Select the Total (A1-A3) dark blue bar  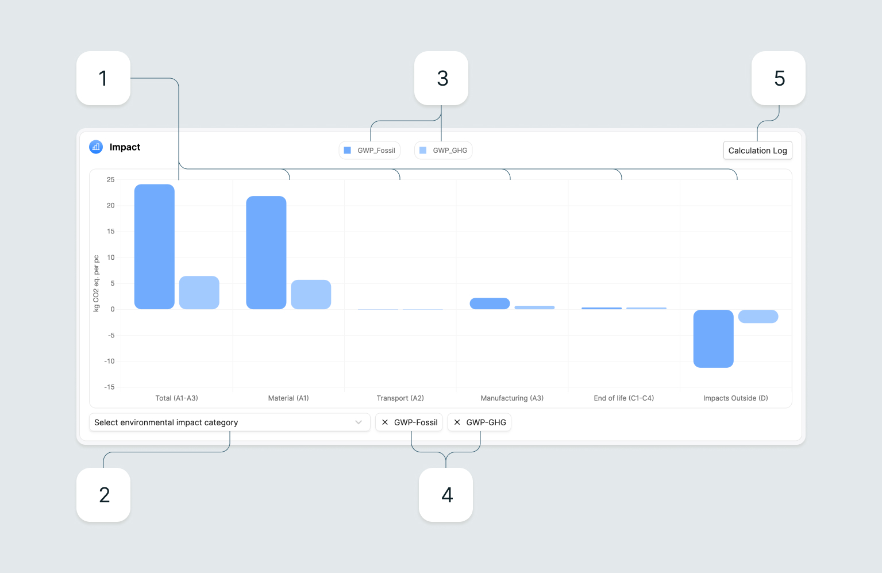click(x=154, y=247)
